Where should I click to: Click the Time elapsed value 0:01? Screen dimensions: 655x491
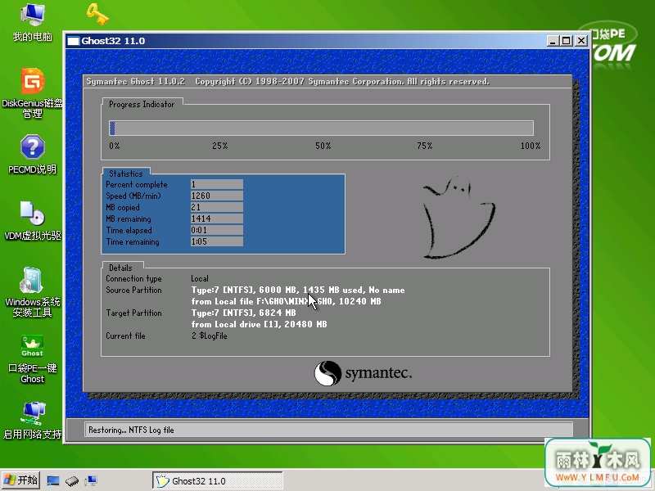pyautogui.click(x=217, y=230)
